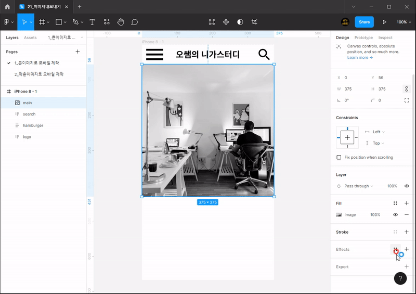The width and height of the screenshot is (416, 294).
Task: Open Effect styles dots icon
Action: (x=395, y=249)
